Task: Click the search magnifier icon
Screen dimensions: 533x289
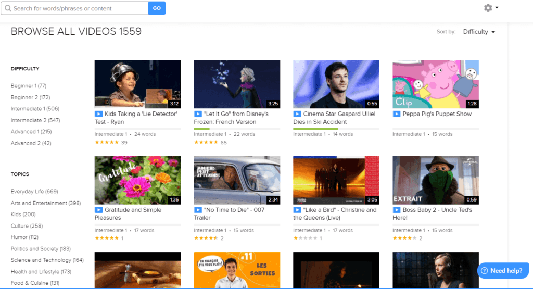Action: coord(8,8)
